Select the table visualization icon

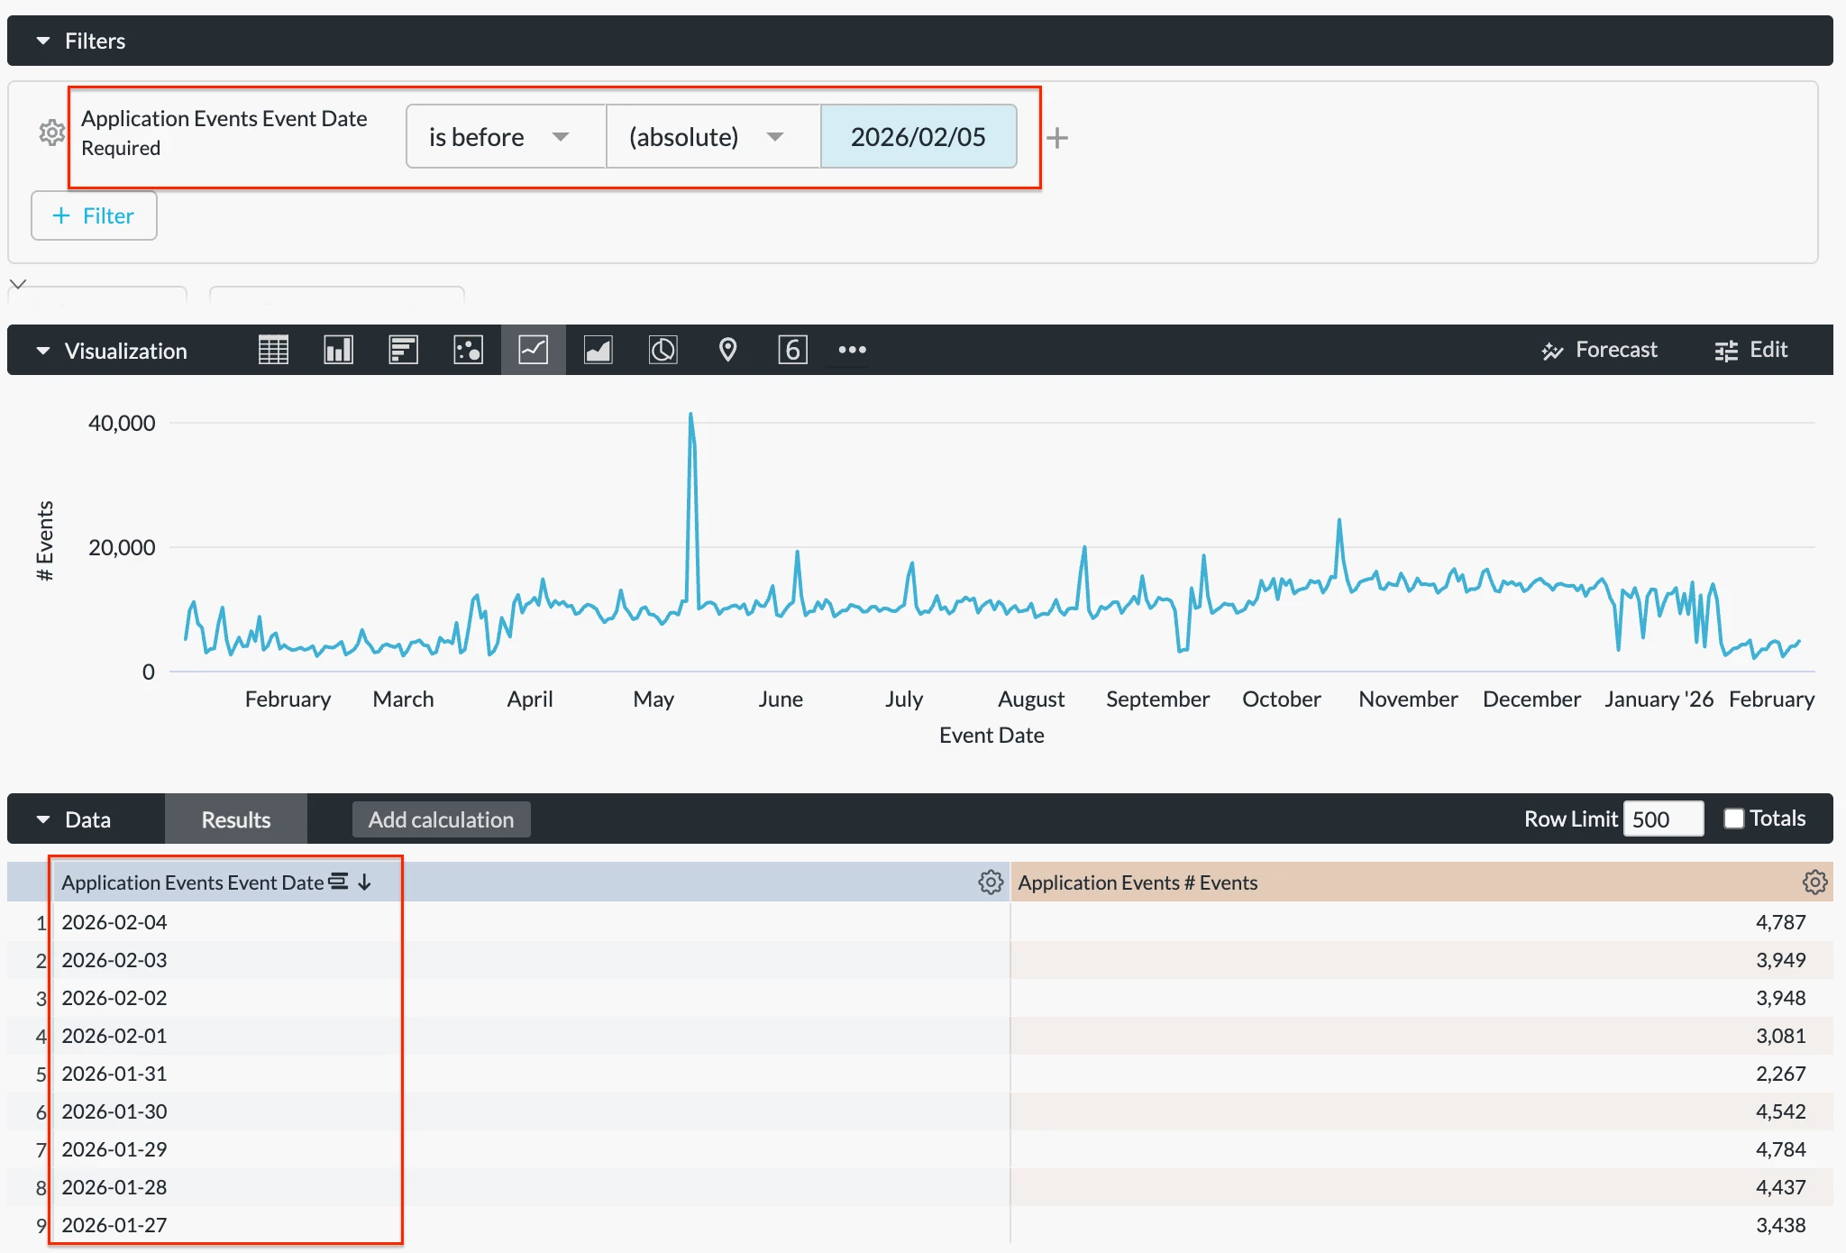(x=273, y=350)
